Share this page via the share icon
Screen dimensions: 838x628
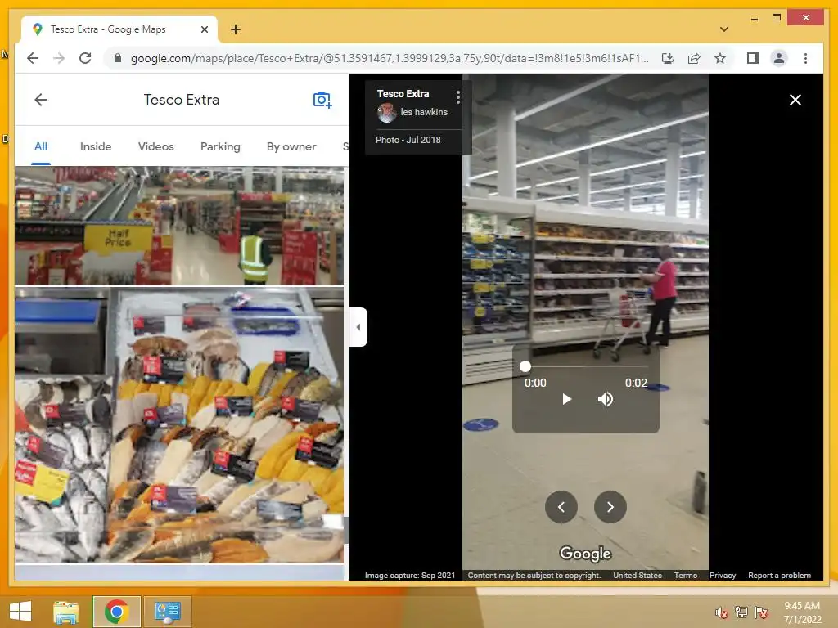(694, 58)
